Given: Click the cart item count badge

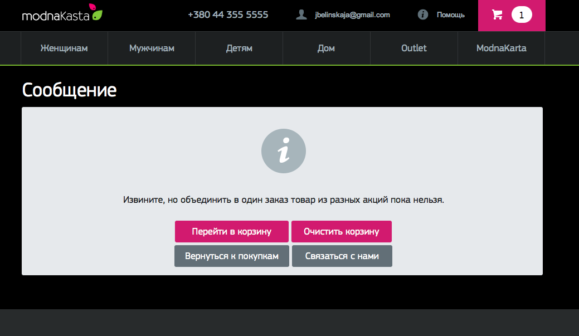Looking at the screenshot, I should (x=522, y=15).
